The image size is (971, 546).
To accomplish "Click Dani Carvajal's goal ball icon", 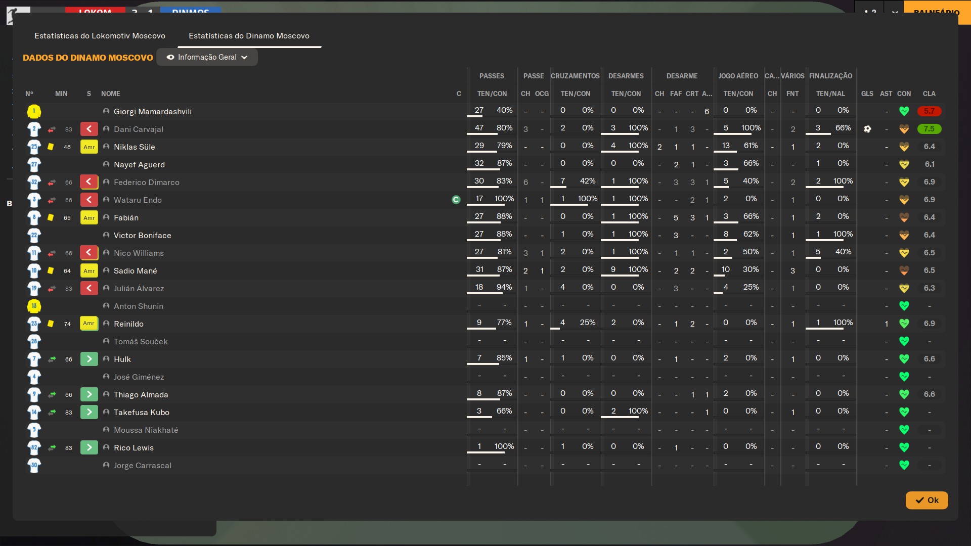I will (867, 129).
